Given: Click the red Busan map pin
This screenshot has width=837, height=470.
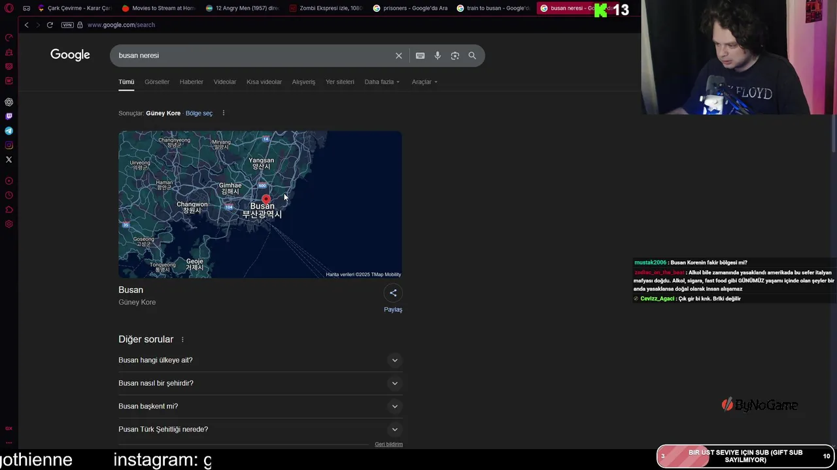Looking at the screenshot, I should click(x=265, y=199).
